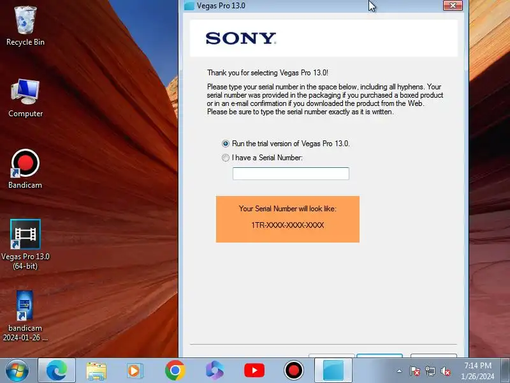Click the '1TR-XXXX-XXXX-XXXX' sample serial text
Image resolution: width=510 pixels, height=383 pixels.
point(288,225)
